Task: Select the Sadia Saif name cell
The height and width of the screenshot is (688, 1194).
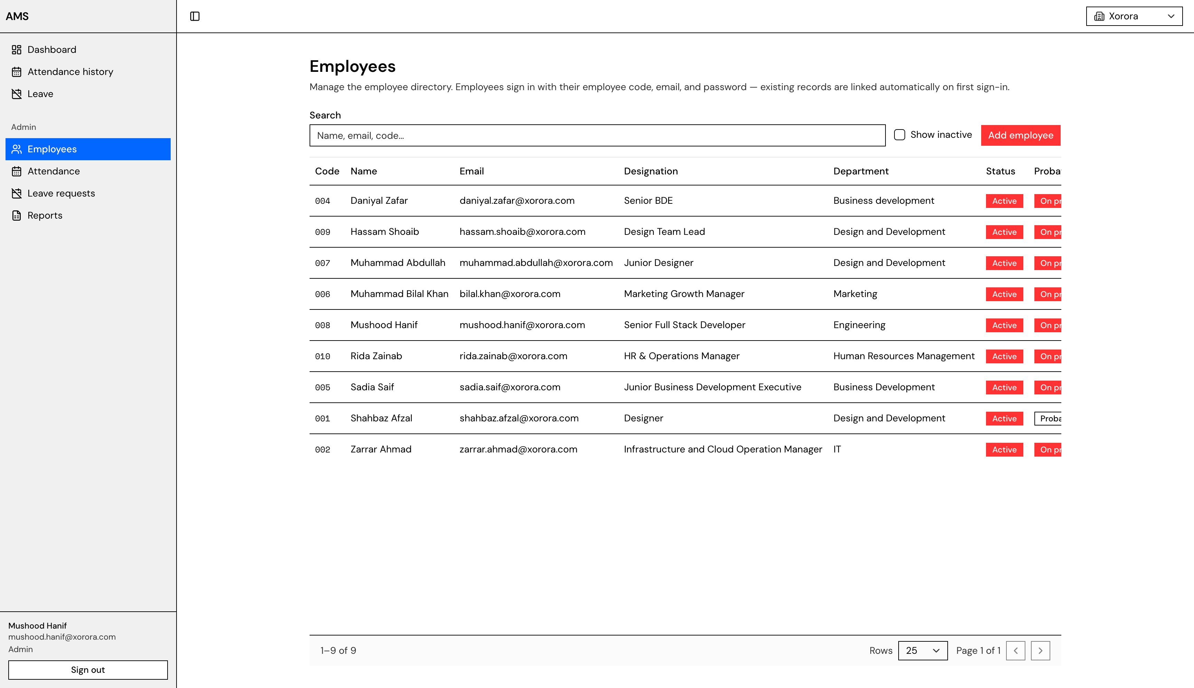Action: (372, 388)
